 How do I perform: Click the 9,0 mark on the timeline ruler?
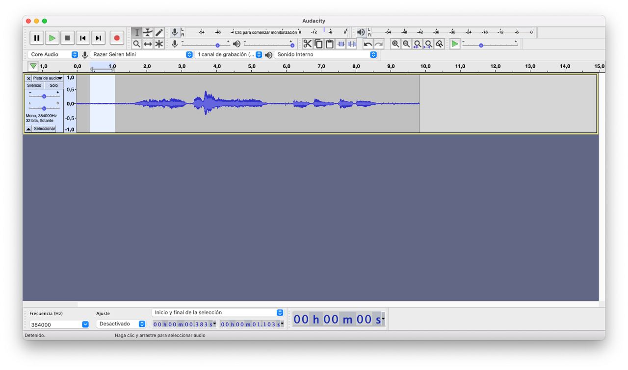coord(391,66)
